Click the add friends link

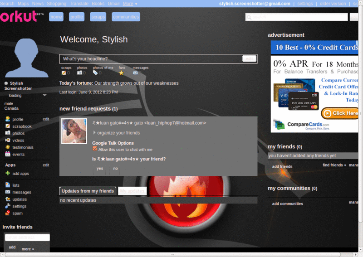tap(282, 166)
